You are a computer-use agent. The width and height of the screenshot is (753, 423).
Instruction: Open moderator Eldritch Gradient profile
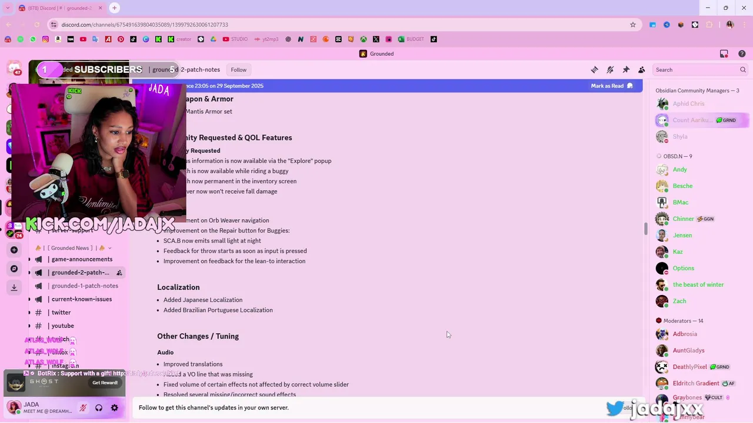click(701, 383)
